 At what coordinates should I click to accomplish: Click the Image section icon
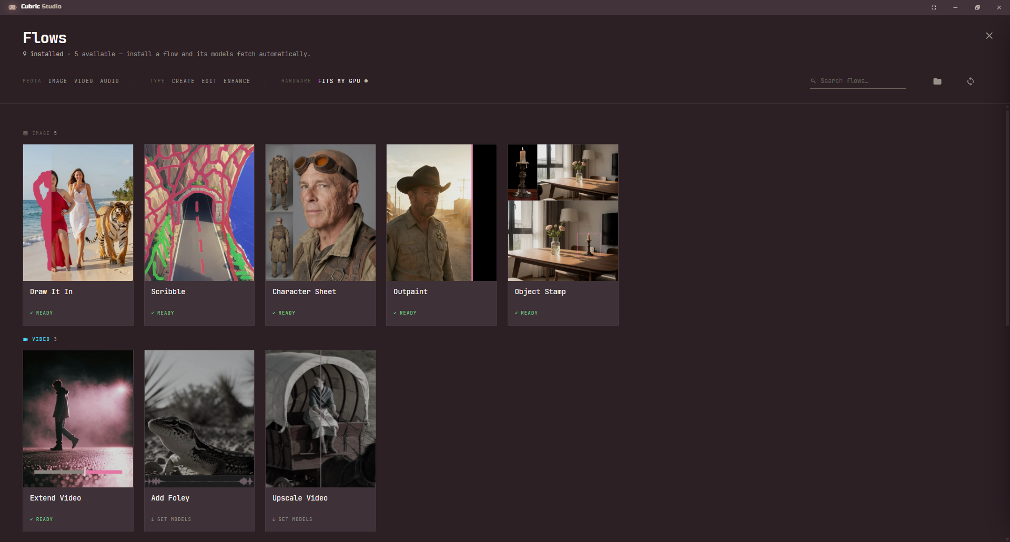coord(25,133)
